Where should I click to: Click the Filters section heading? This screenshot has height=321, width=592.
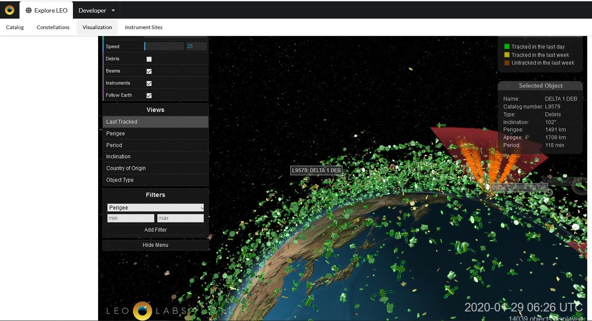point(155,195)
